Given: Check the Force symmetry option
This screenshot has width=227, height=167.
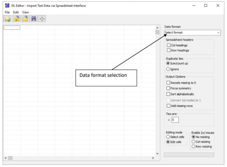Looking at the screenshot, I should [x=168, y=88].
